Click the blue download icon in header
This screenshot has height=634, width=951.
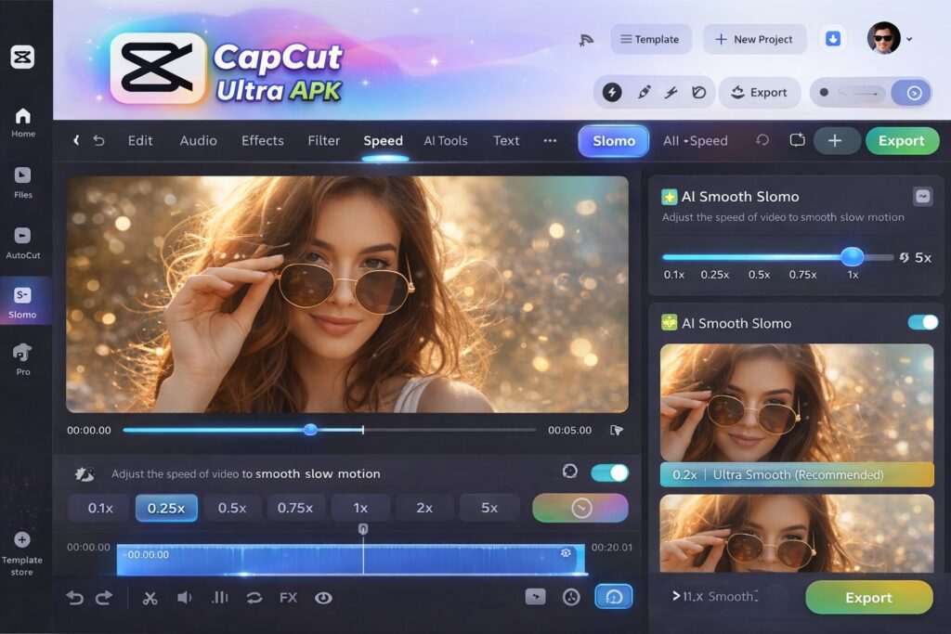833,39
